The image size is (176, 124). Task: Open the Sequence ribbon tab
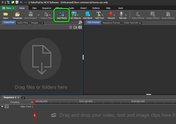(46, 8)
